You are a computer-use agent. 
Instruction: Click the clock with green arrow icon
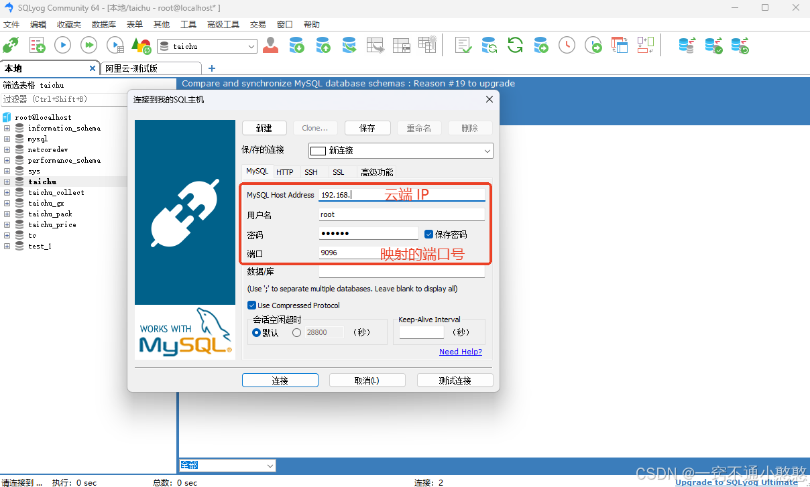(593, 45)
